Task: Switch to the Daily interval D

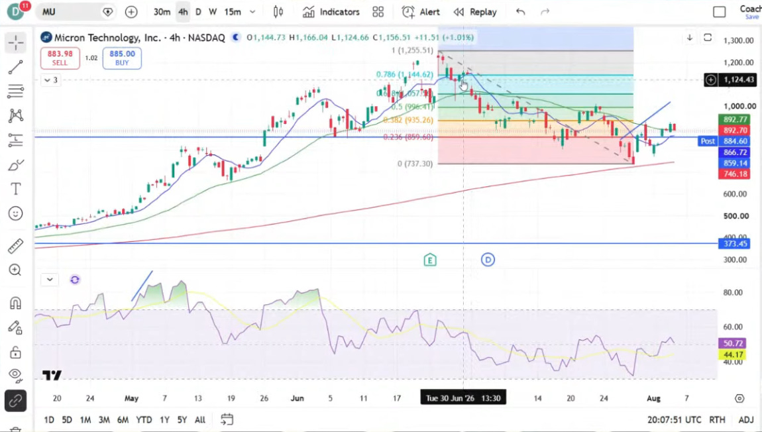Action: [198, 12]
